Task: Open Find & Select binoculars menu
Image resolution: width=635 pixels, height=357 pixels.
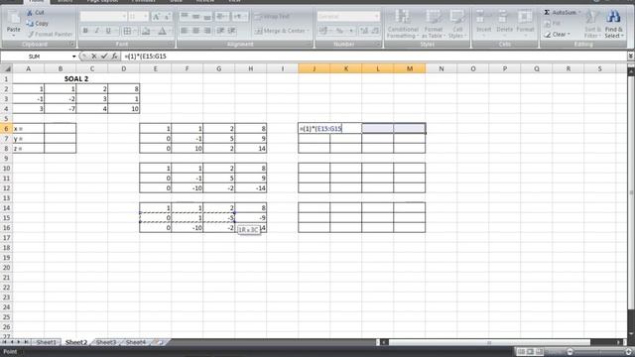Action: pos(614,24)
